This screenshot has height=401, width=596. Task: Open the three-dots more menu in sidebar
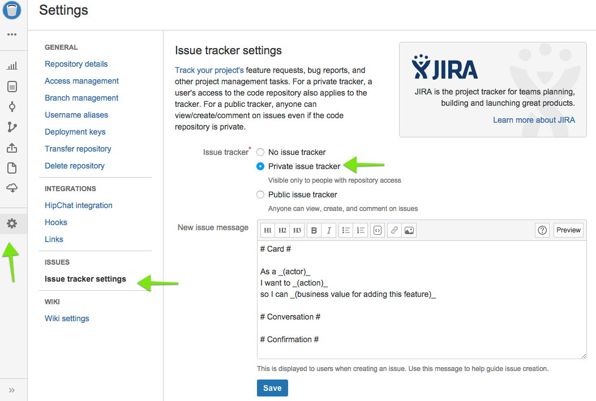pyautogui.click(x=12, y=35)
